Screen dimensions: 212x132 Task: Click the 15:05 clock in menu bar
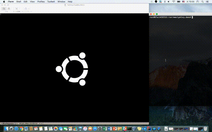pyautogui.click(x=190, y=2)
